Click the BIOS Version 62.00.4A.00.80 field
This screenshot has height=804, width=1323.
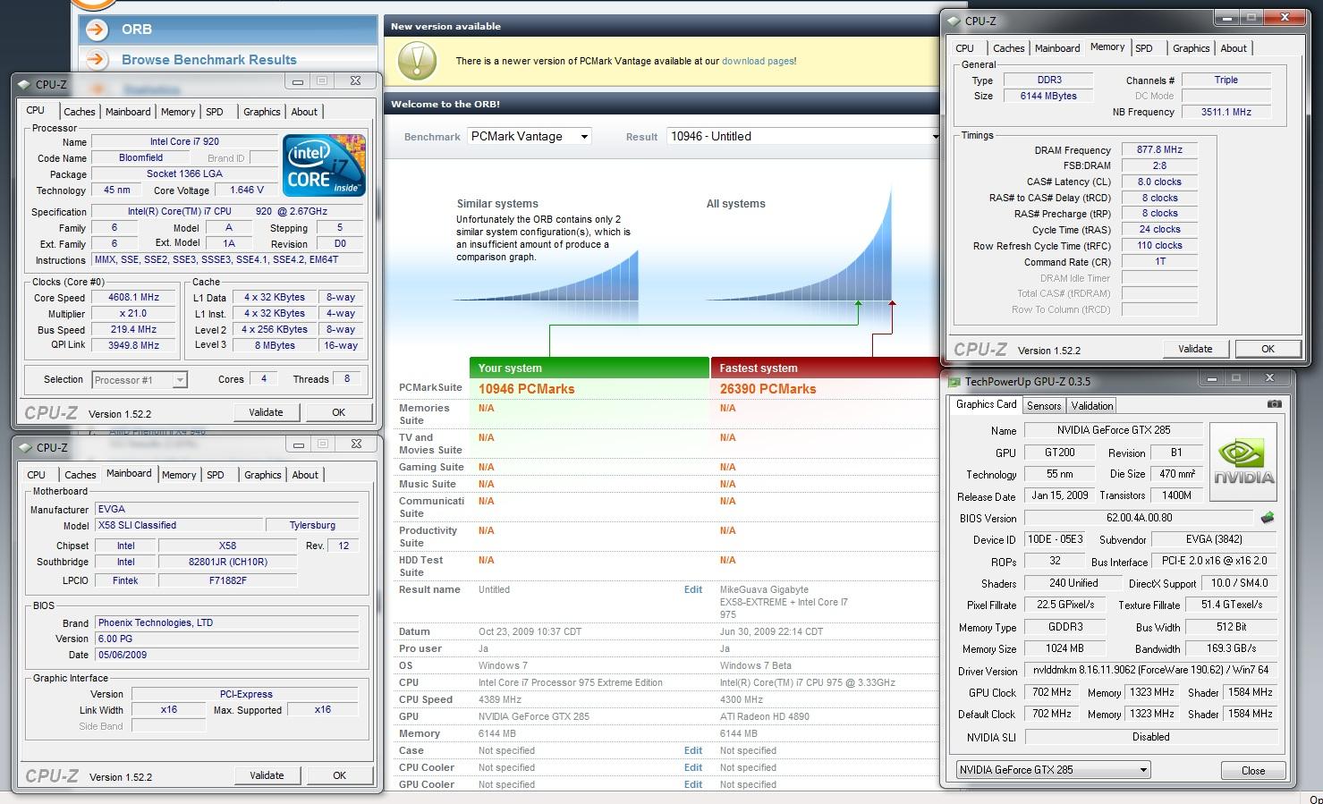1139,518
